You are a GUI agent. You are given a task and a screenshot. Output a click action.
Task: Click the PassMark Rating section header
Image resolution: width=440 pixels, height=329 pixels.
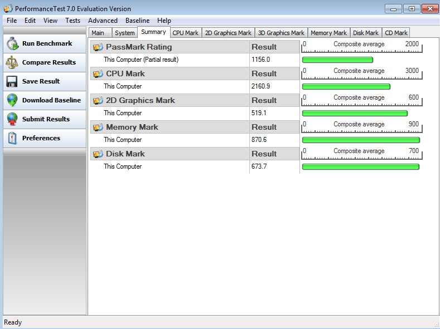tap(170, 47)
